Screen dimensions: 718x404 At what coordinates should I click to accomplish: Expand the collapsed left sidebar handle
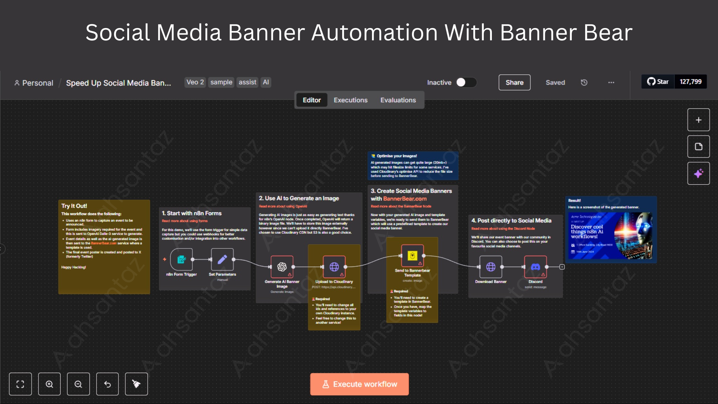click(2, 249)
